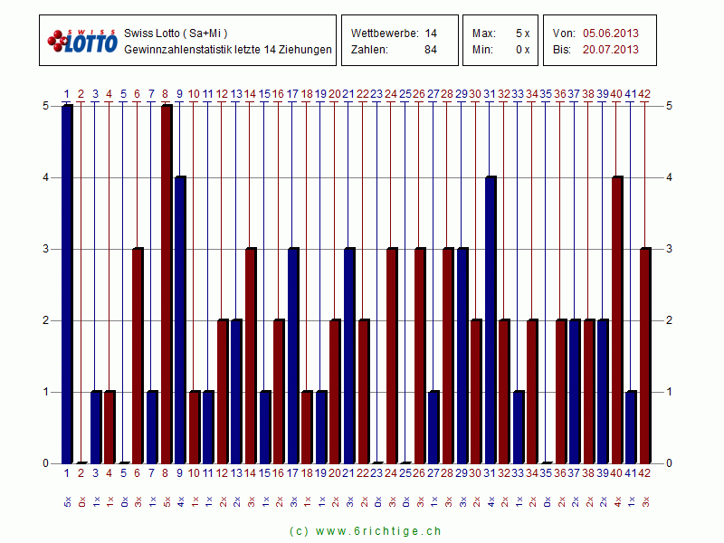Click the Gewinnzahlenstatistik letzte 14 Ziehungen subtitle

[x=227, y=50]
